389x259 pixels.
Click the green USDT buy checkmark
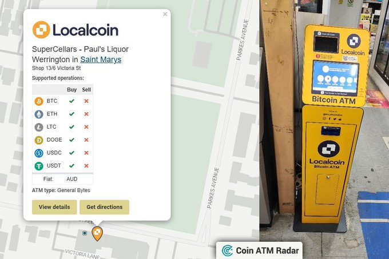[72, 166]
